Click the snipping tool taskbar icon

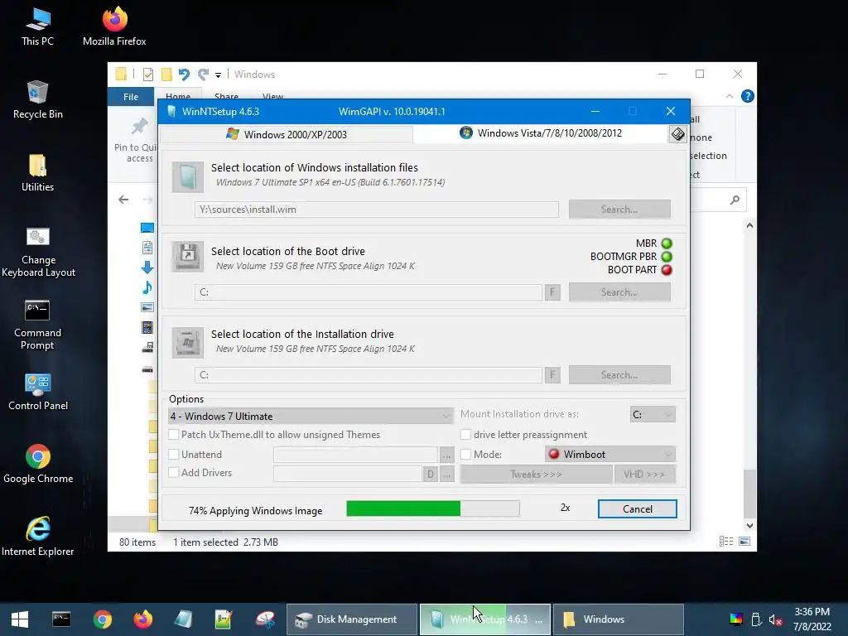point(265,619)
